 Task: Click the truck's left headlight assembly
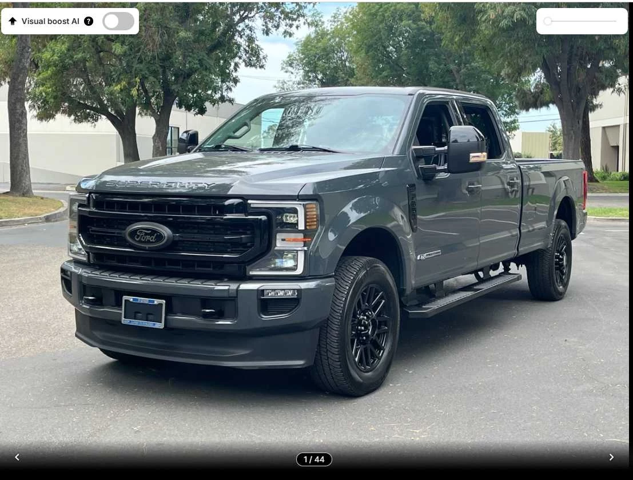point(284,238)
